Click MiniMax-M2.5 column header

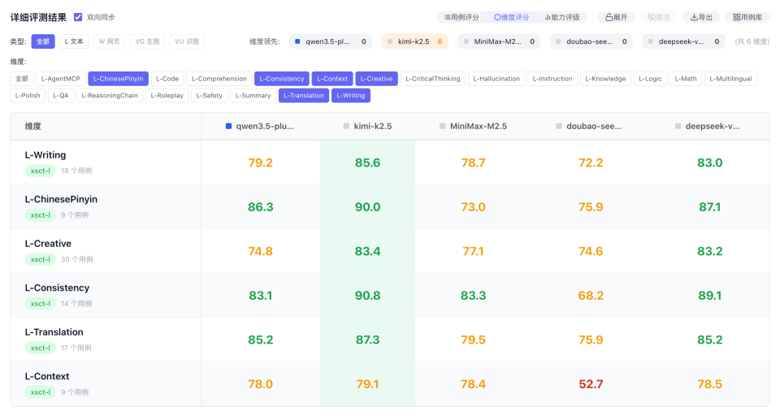(x=473, y=126)
